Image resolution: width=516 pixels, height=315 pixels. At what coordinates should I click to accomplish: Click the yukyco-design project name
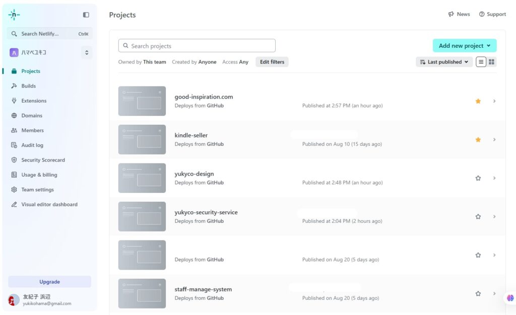194,174
